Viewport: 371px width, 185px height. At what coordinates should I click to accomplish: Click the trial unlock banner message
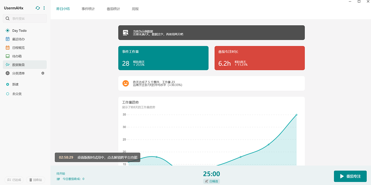tap(107, 158)
